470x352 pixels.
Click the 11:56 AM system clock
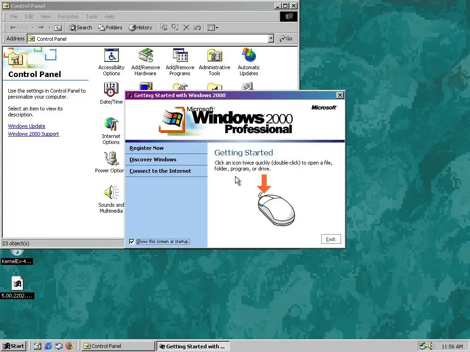452,346
